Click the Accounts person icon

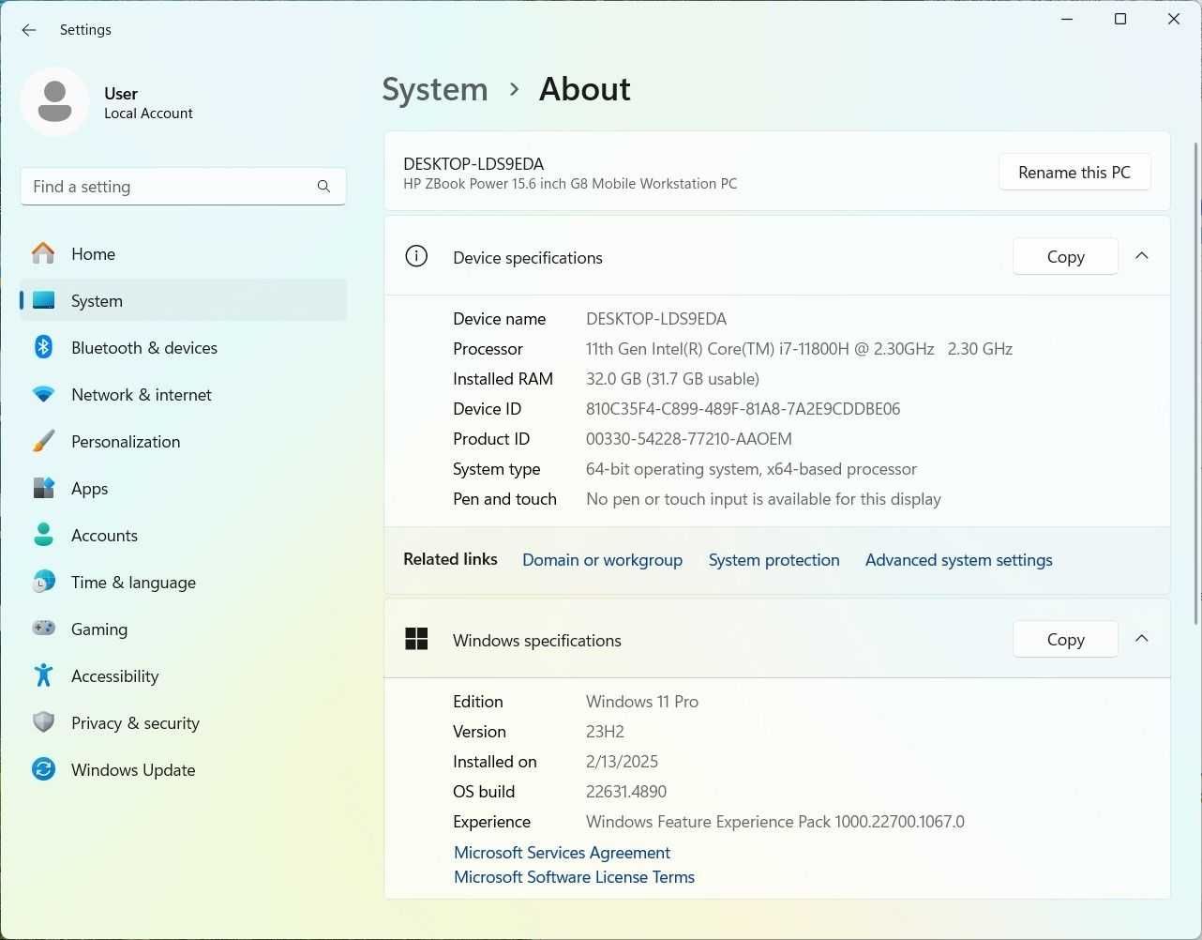(x=43, y=535)
